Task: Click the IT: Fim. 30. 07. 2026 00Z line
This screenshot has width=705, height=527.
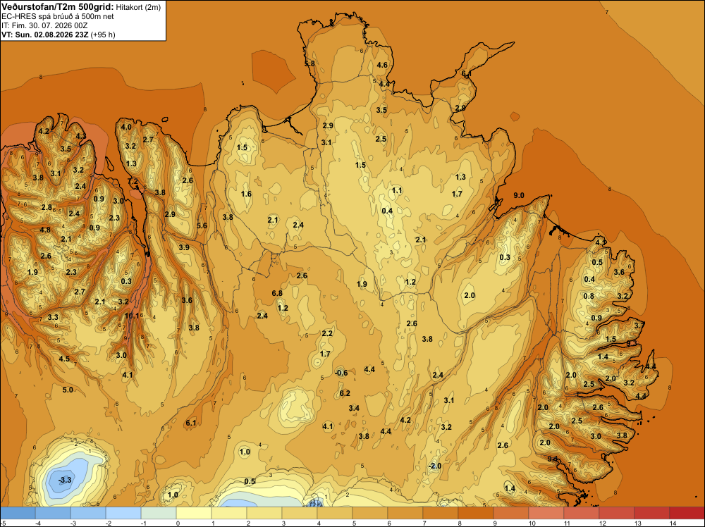Action: click(x=43, y=25)
